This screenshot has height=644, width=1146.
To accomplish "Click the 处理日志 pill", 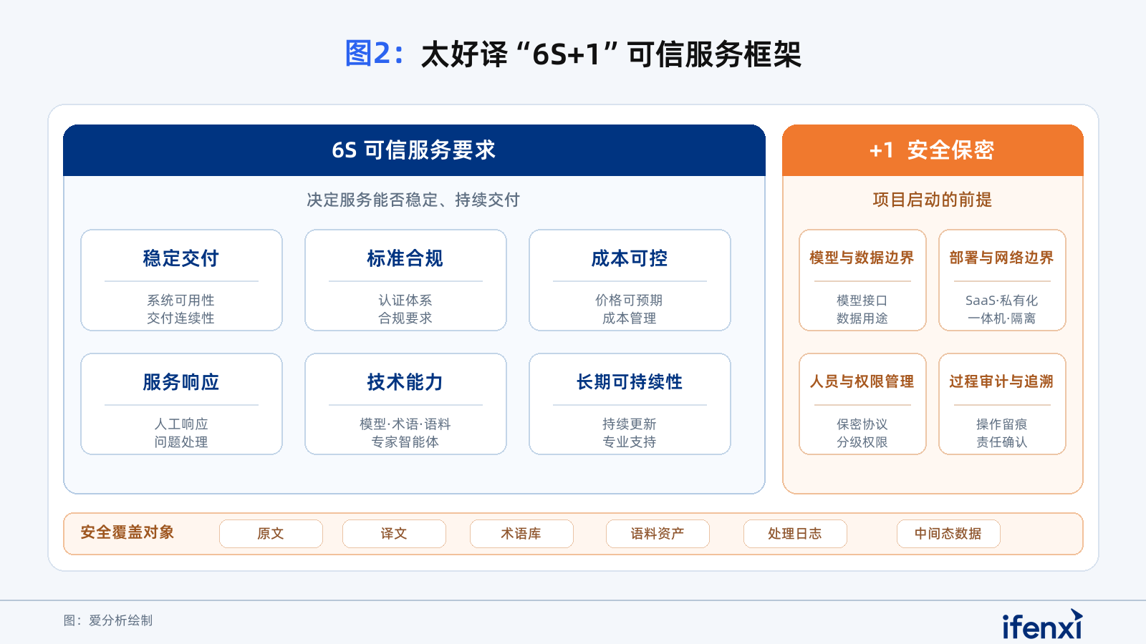I will tap(795, 534).
